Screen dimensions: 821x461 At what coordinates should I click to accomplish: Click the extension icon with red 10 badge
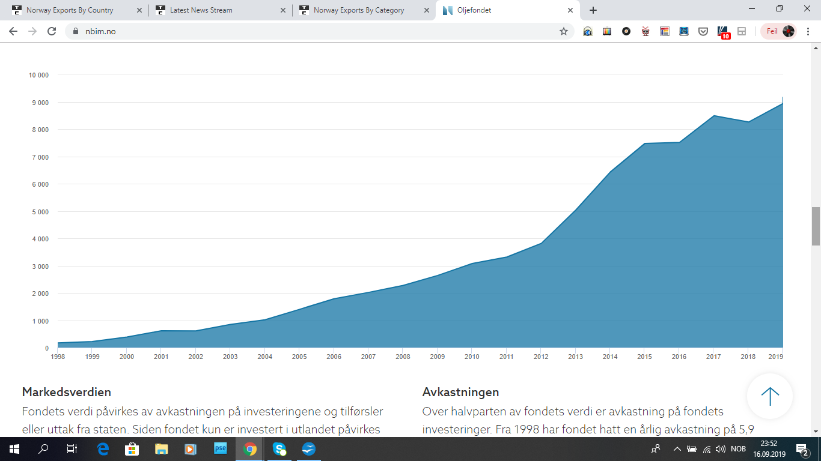click(x=723, y=32)
